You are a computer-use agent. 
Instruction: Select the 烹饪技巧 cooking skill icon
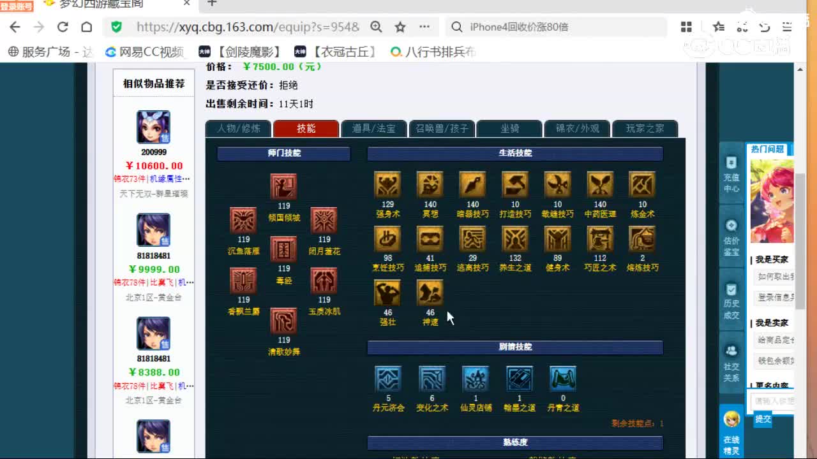(x=387, y=238)
